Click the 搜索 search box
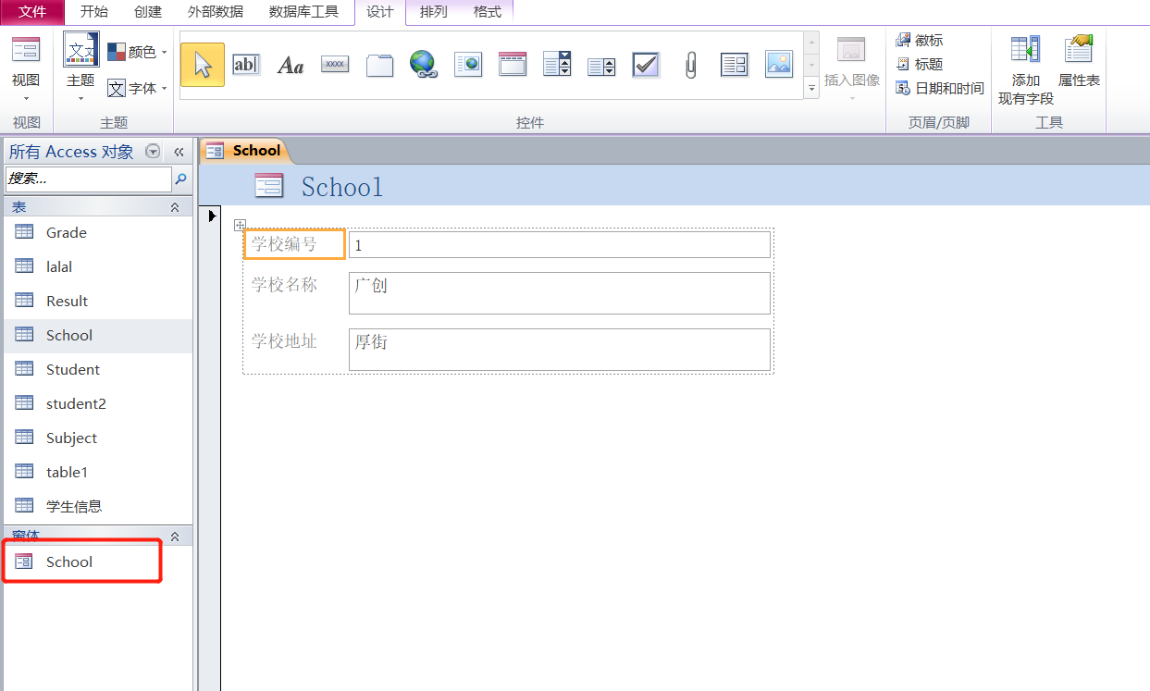 (88, 179)
